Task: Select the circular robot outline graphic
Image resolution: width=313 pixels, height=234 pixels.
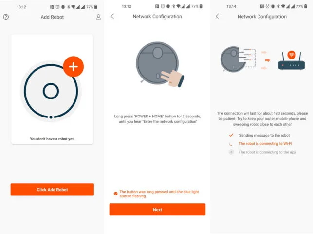Action: tap(51, 91)
